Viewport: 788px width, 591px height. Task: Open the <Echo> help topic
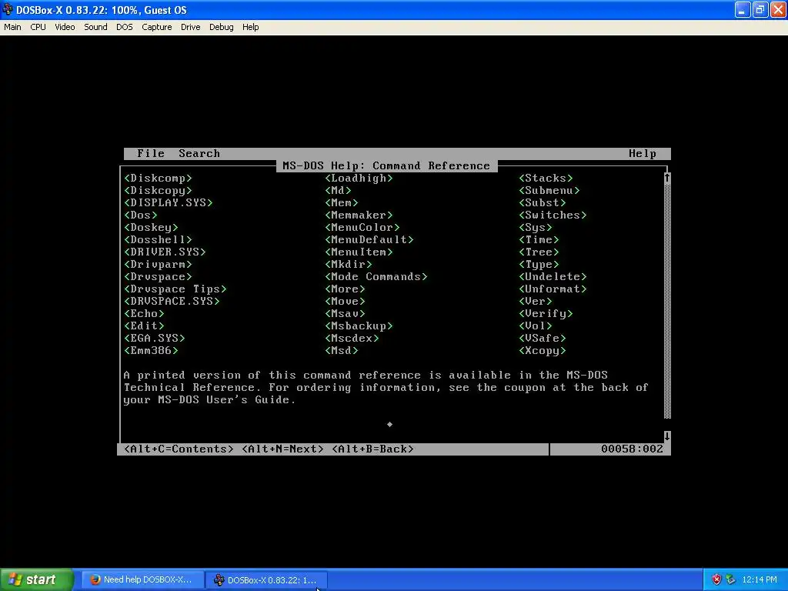coord(144,314)
